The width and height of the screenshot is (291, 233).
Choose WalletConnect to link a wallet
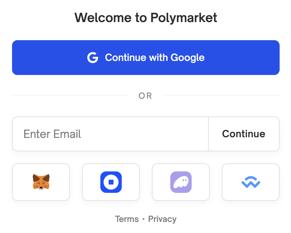pyautogui.click(x=250, y=182)
